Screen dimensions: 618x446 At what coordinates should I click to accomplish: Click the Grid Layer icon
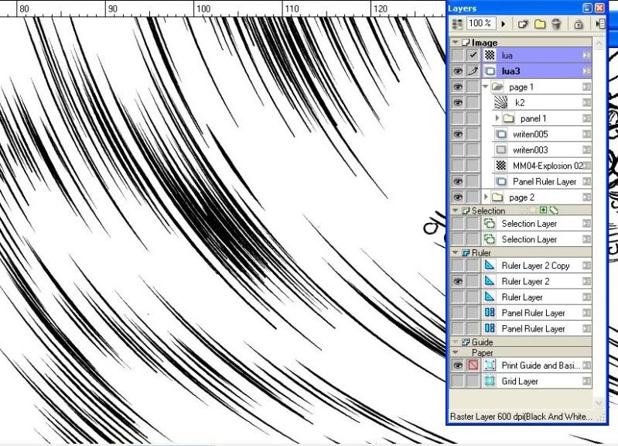(490, 381)
